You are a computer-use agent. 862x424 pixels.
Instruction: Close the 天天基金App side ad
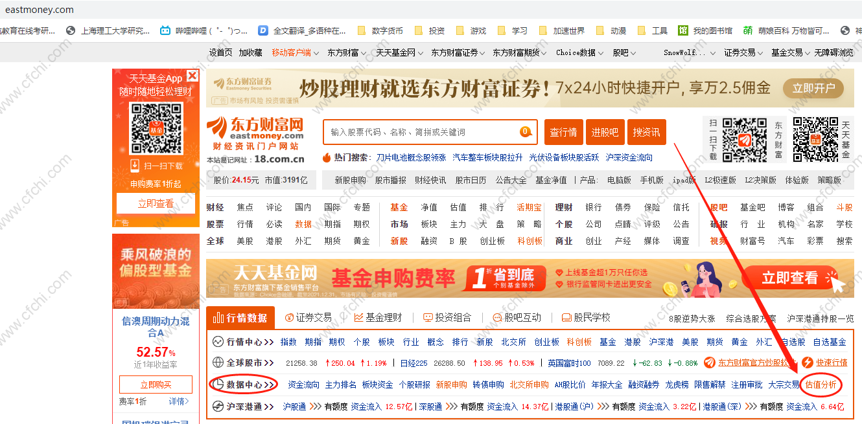click(x=192, y=76)
